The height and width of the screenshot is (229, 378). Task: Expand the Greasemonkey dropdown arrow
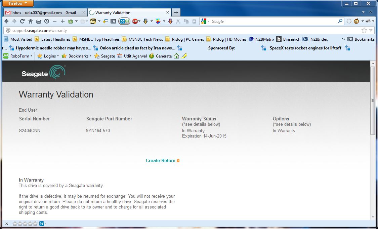click(363, 21)
